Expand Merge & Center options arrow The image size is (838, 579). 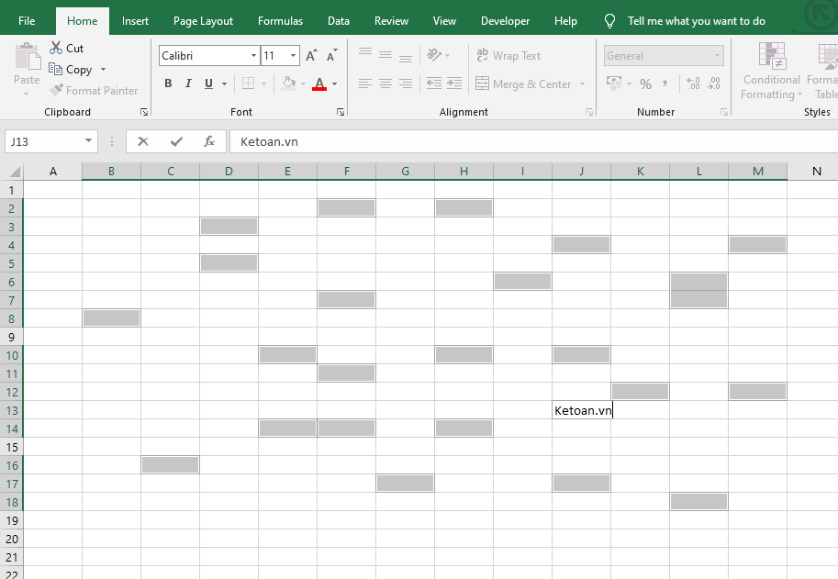tap(582, 84)
